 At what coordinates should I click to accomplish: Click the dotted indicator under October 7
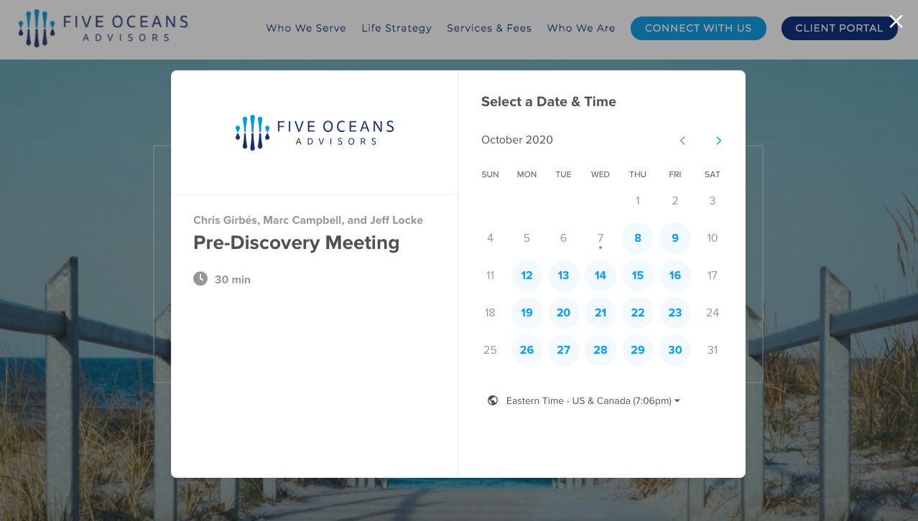[600, 248]
